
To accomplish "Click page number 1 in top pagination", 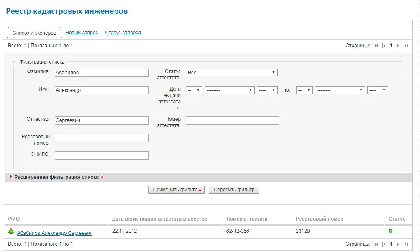I will 391,46.
